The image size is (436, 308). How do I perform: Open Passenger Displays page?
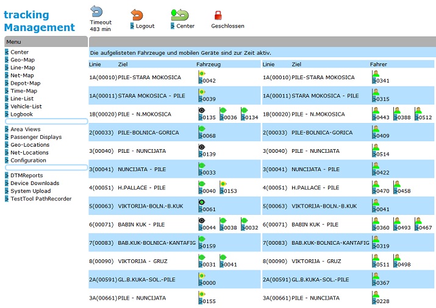pyautogui.click(x=36, y=137)
